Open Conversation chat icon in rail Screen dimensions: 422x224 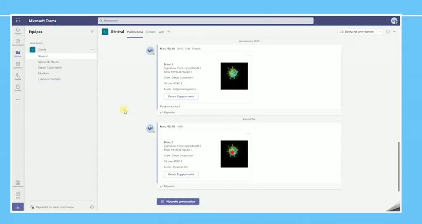(18, 42)
